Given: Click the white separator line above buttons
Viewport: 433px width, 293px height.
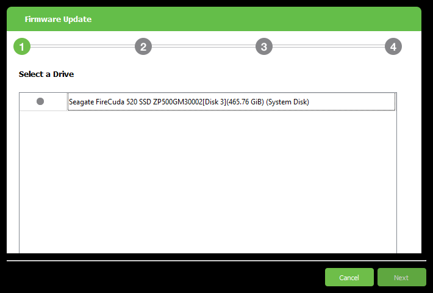Looking at the screenshot, I should pos(216,261).
